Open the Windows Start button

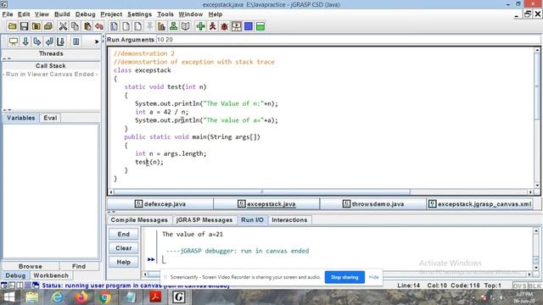[8, 297]
